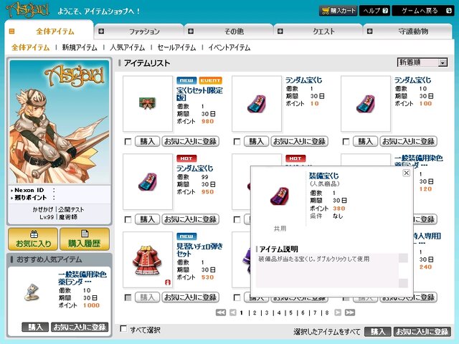The height and width of the screenshot is (344, 459).
Task: Open the お気に入り favorites button in sidebar
Action: pos(33,239)
